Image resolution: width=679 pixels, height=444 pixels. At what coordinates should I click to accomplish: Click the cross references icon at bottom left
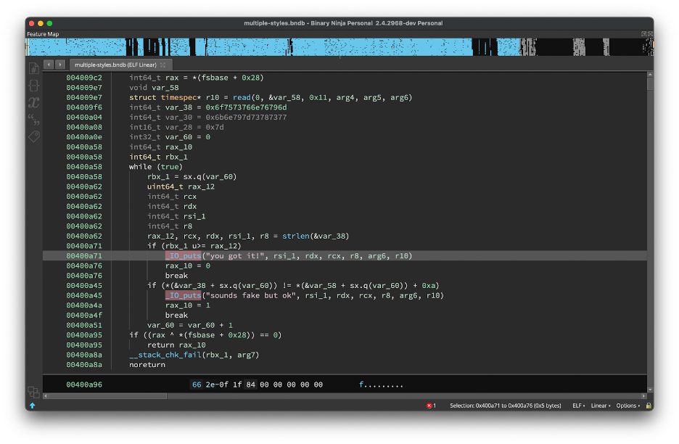point(33,391)
